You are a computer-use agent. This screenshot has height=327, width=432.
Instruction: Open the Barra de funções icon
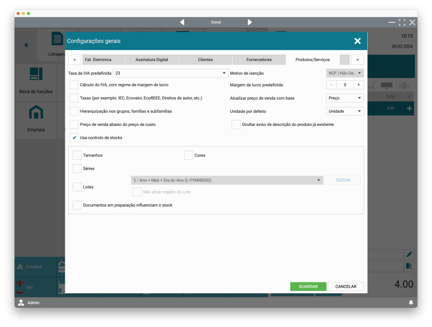click(36, 74)
